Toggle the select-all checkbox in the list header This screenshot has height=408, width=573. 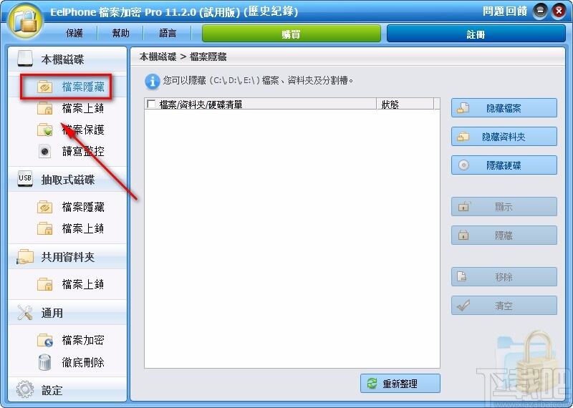pos(151,104)
